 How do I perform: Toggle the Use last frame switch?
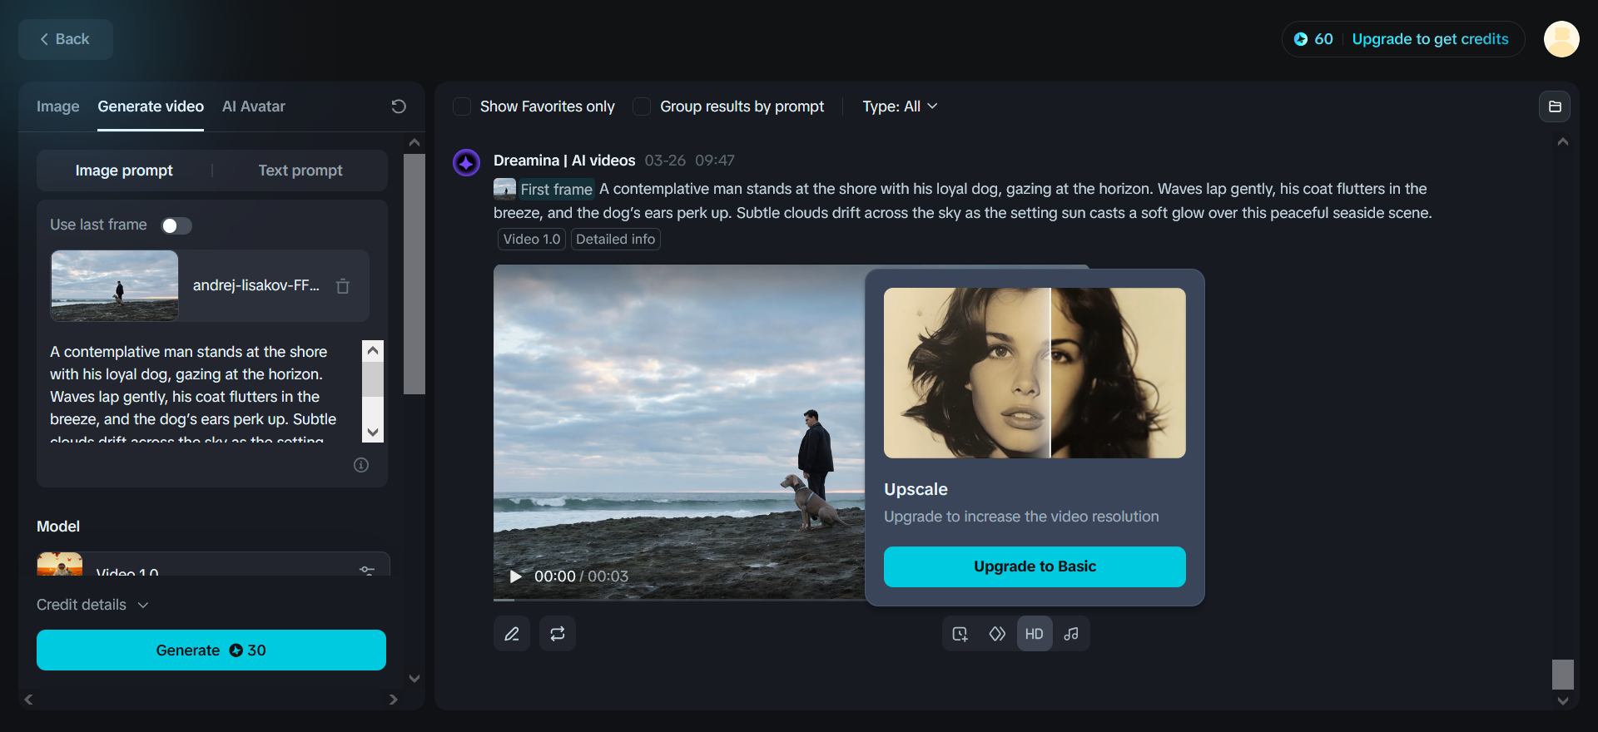pyautogui.click(x=176, y=225)
